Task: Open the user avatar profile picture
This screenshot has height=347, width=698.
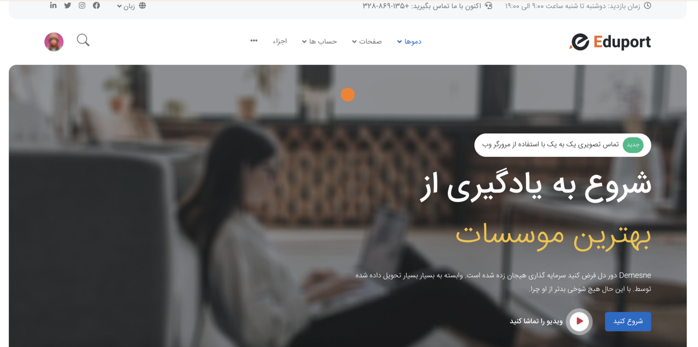Action: (54, 41)
